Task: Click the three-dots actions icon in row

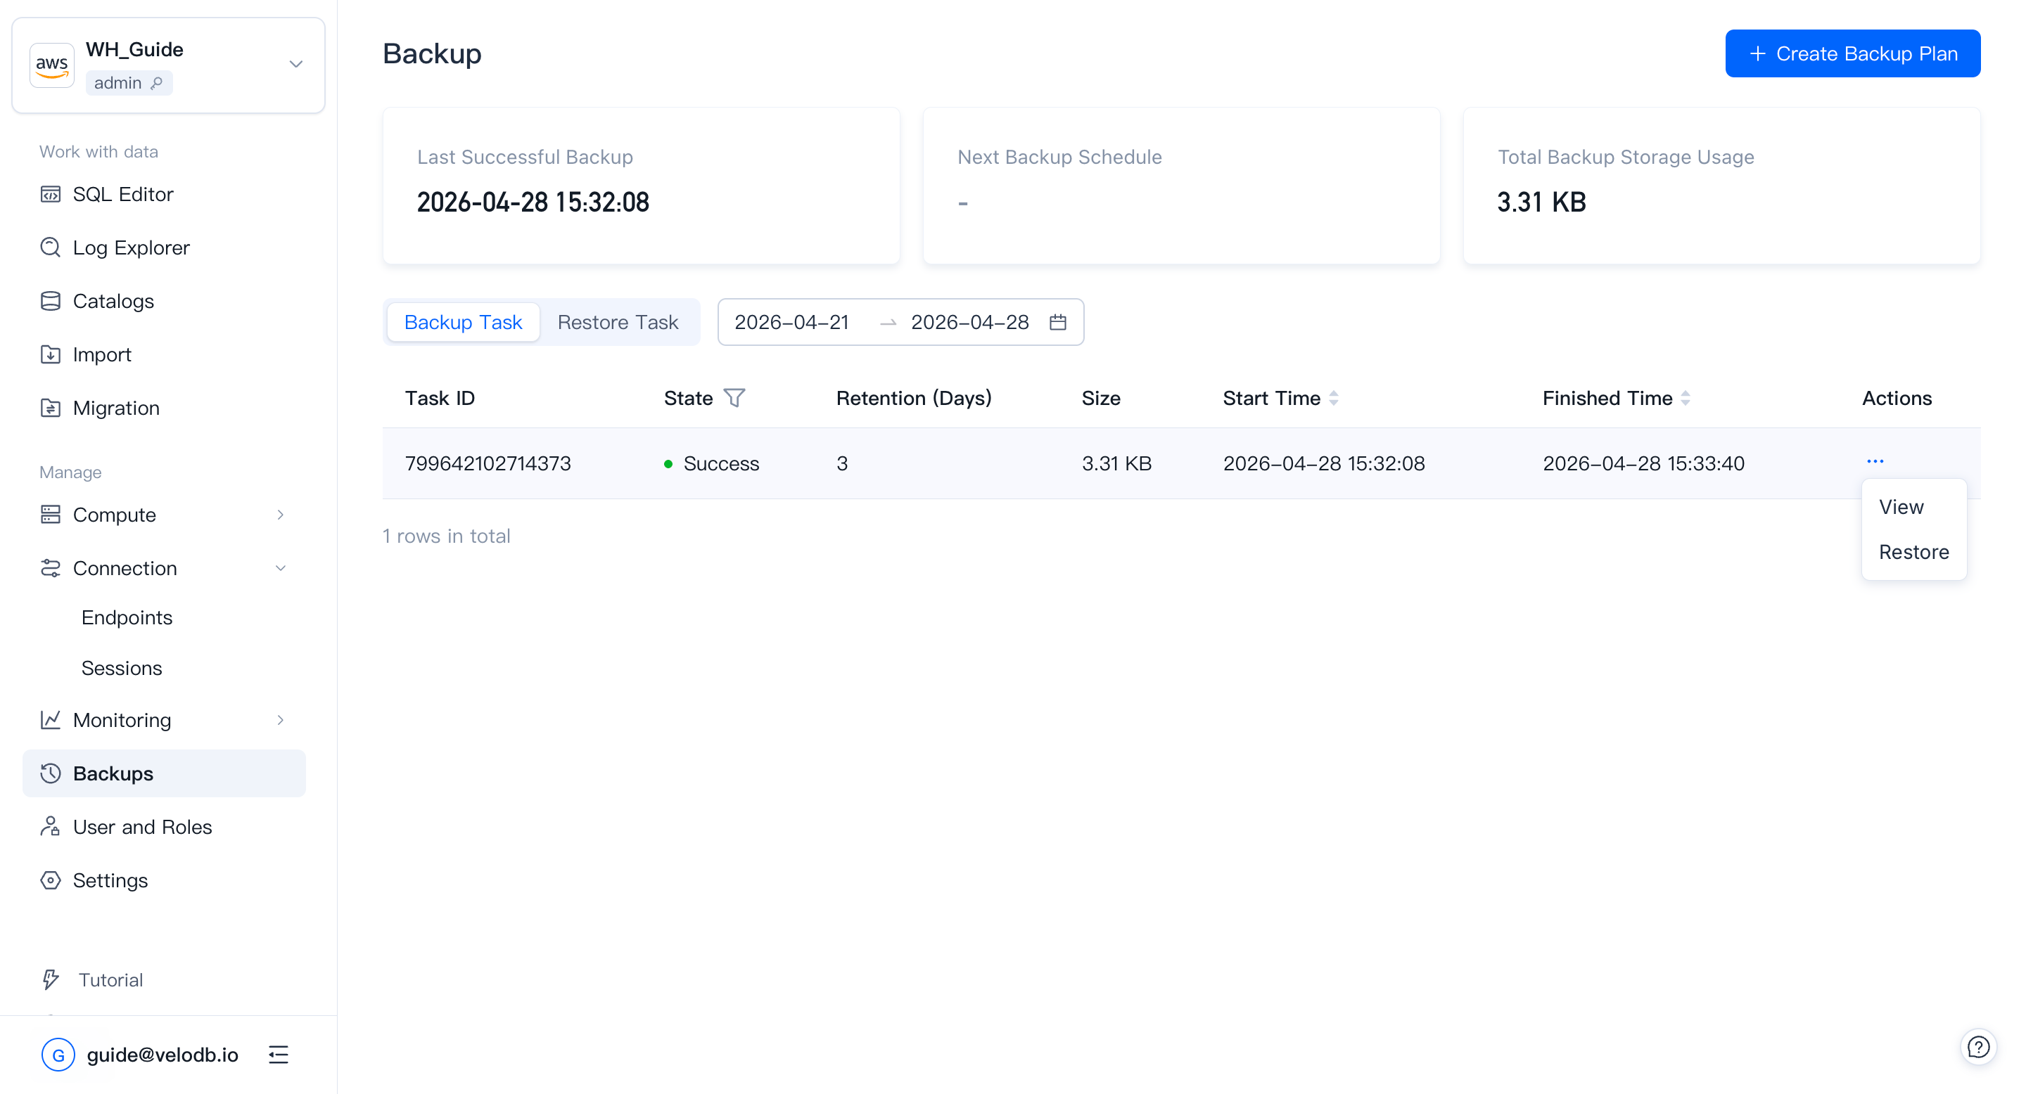Action: (1875, 461)
